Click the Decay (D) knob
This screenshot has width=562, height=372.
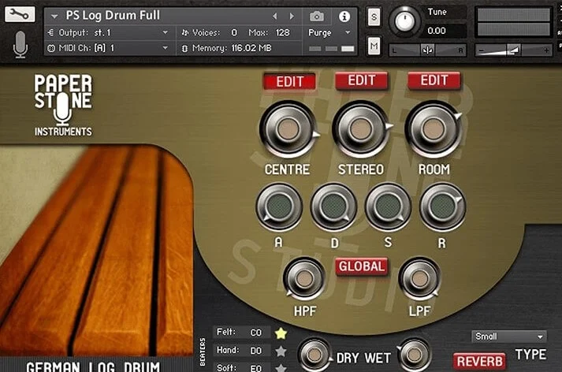333,206
